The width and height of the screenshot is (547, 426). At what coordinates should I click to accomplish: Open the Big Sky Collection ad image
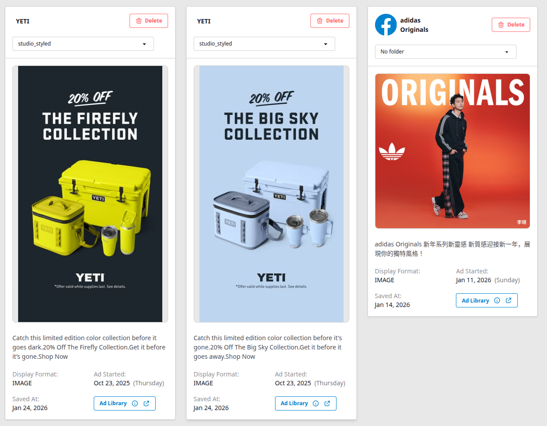point(272,194)
